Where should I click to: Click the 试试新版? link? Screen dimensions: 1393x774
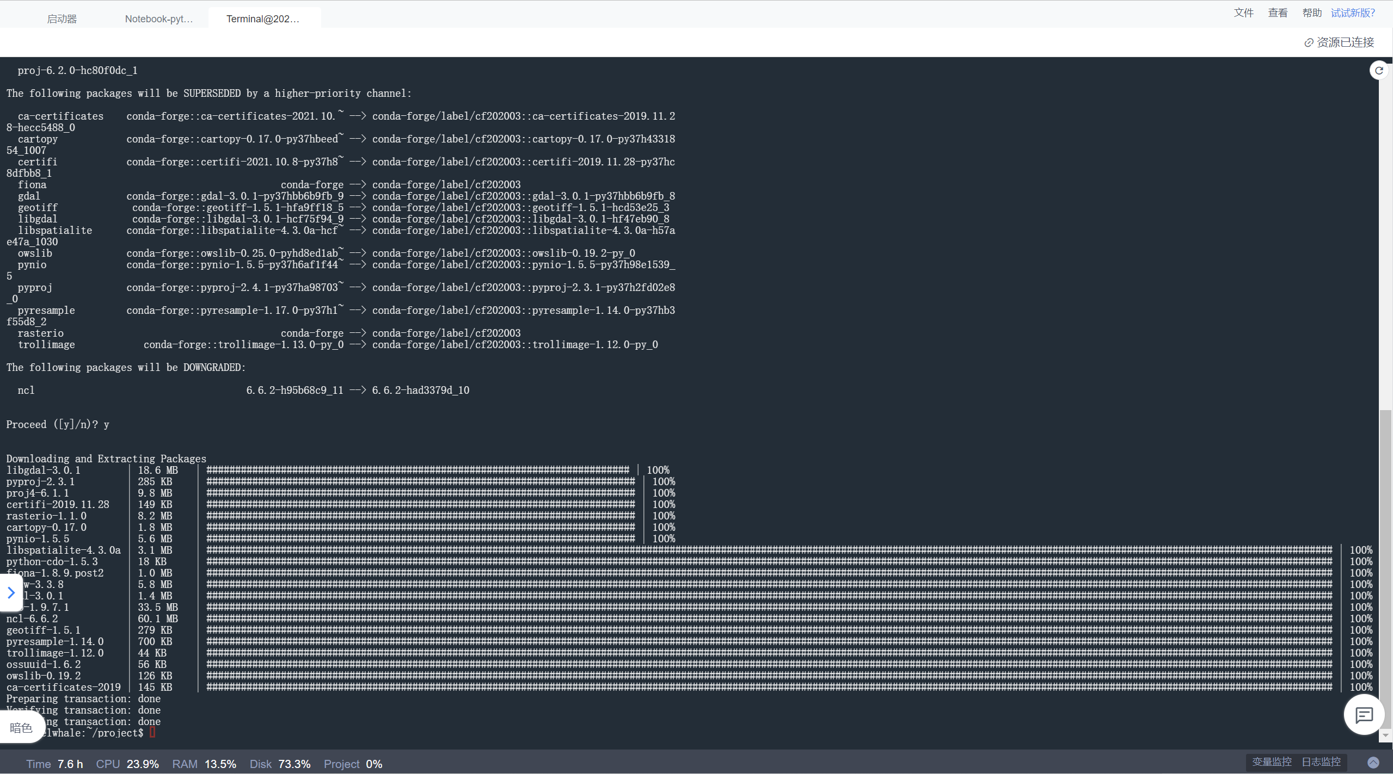(x=1353, y=13)
